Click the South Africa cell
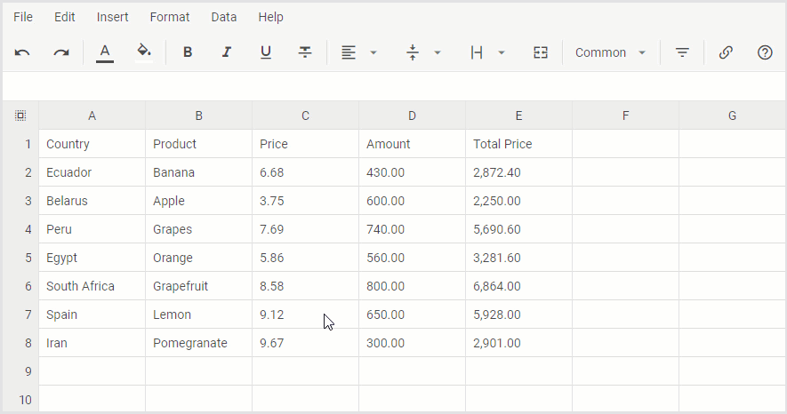 coord(92,286)
